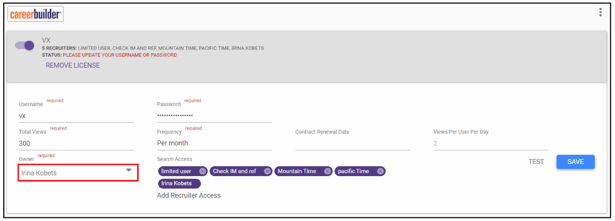Focus the Username input field

(76, 116)
